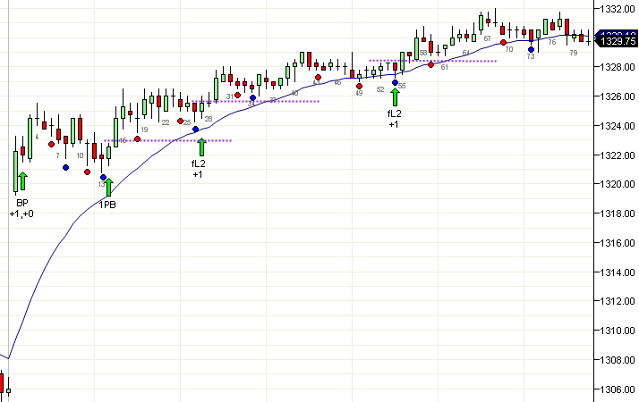
Task: Click the BP annotation label
Action: [x=22, y=203]
